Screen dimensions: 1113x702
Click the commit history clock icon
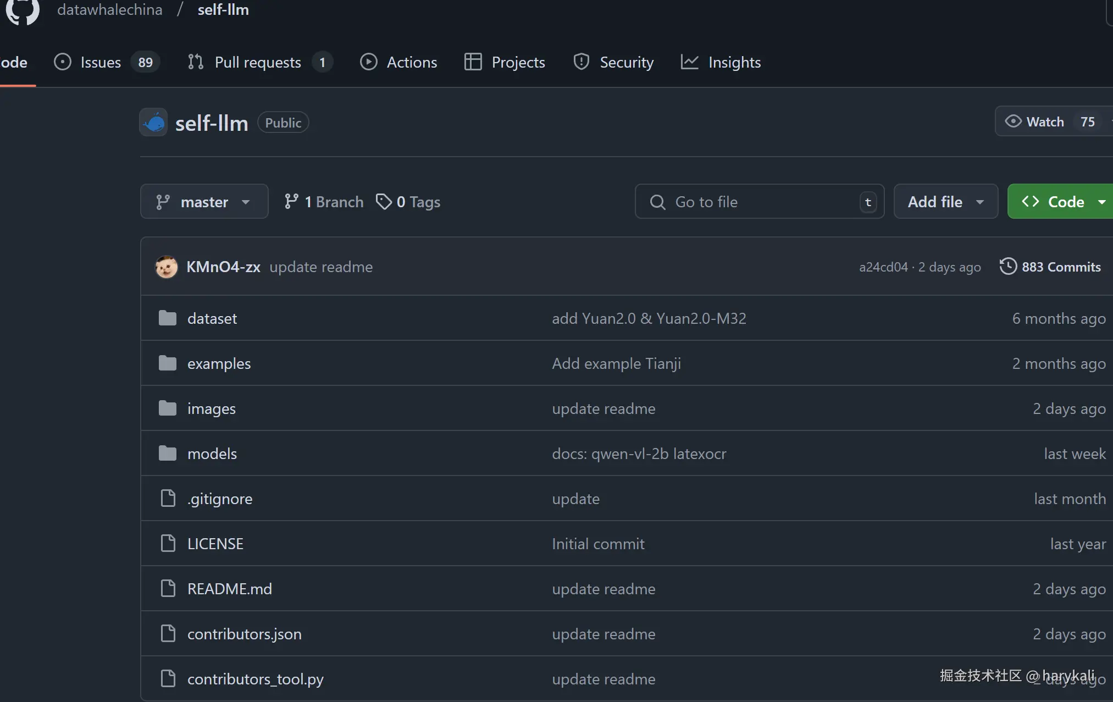[1007, 267]
